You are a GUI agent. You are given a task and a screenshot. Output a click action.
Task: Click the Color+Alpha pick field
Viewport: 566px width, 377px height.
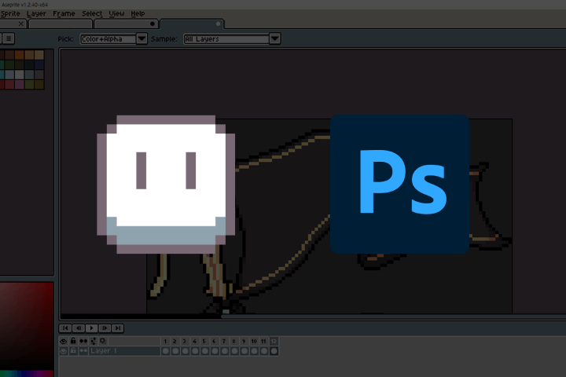tap(108, 38)
